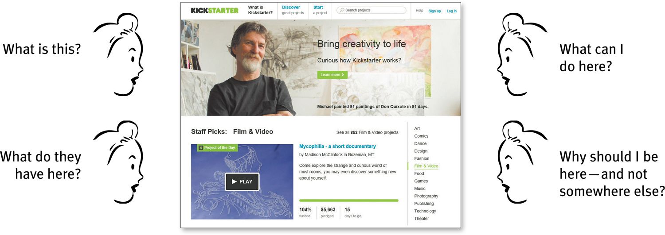Image resolution: width=665 pixels, height=235 pixels.
Task: Click Sign up link
Action: (434, 11)
